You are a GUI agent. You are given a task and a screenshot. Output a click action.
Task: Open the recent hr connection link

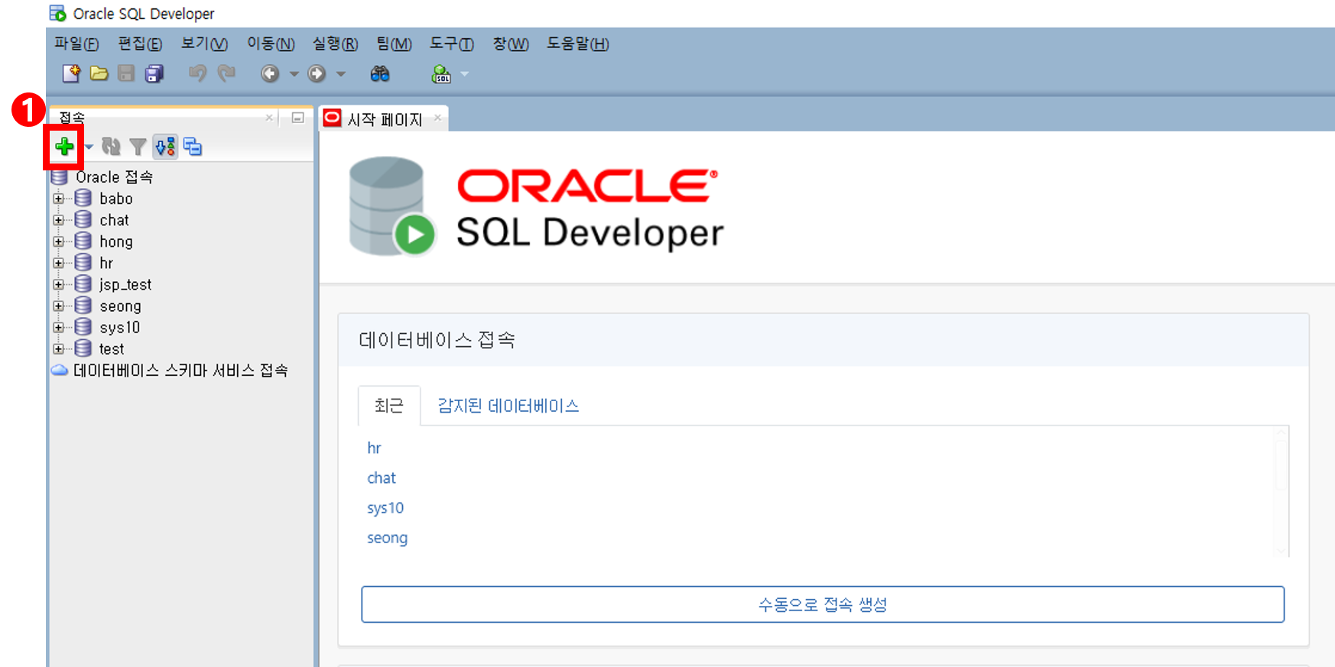(x=374, y=448)
